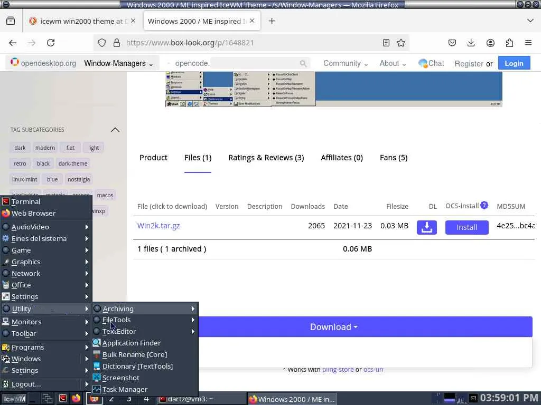Click the Win2k.tar.gz file link
Screen dimensions: 541x405
click(x=158, y=226)
